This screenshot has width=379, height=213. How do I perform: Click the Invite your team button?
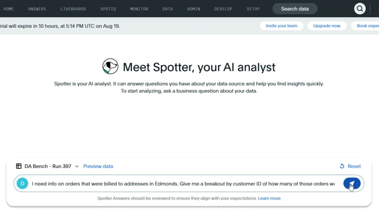[x=281, y=26]
